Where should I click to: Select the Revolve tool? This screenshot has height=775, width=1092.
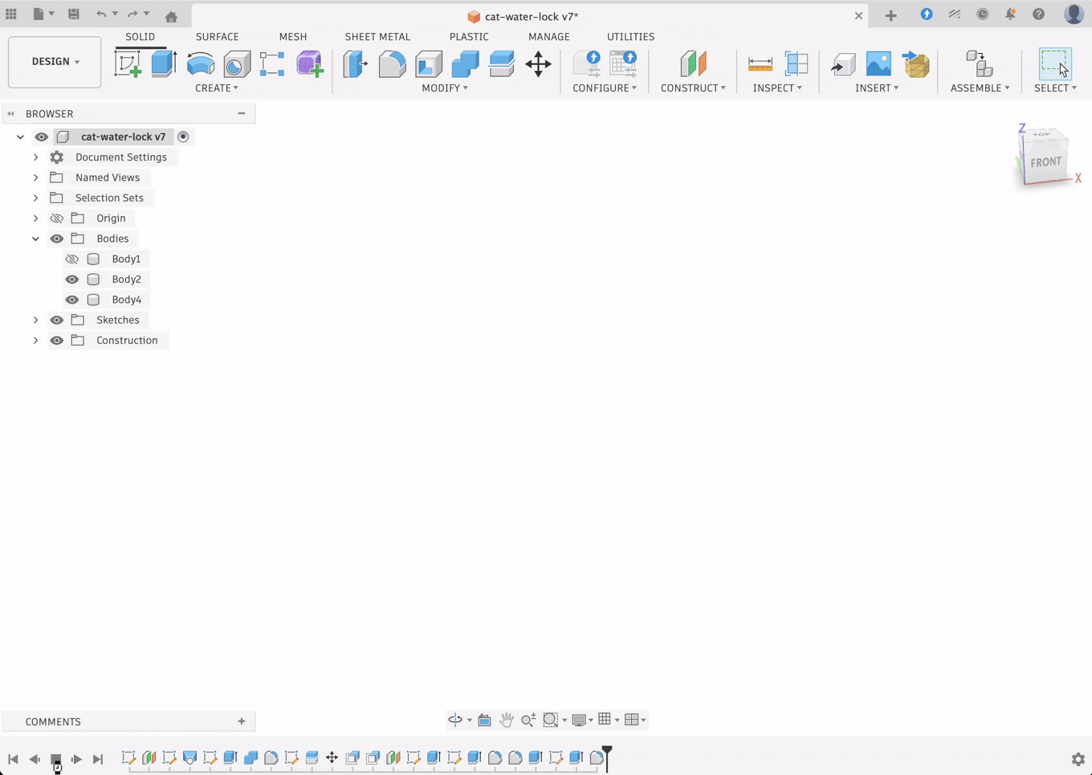coord(201,63)
